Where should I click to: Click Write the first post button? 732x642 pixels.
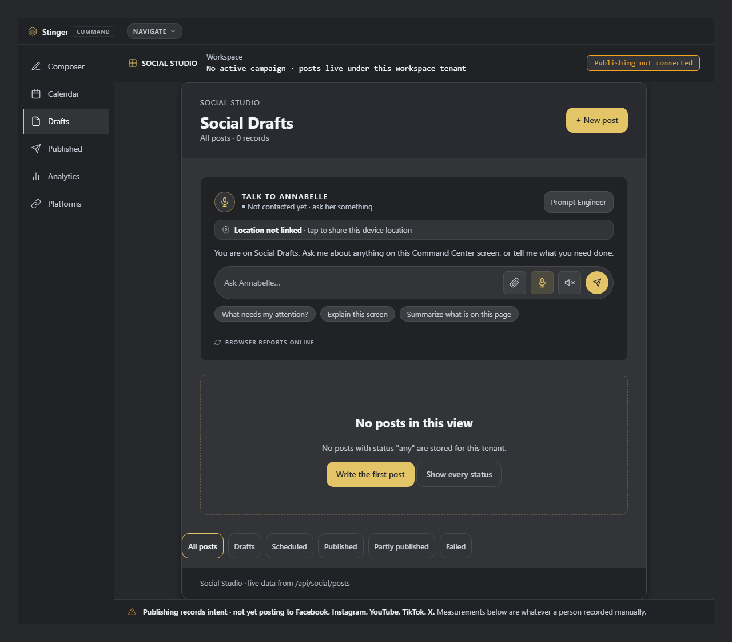[x=370, y=474]
